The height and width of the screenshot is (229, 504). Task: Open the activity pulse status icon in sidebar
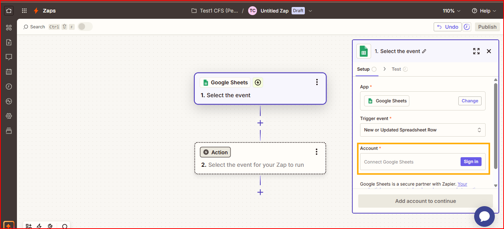point(9,101)
